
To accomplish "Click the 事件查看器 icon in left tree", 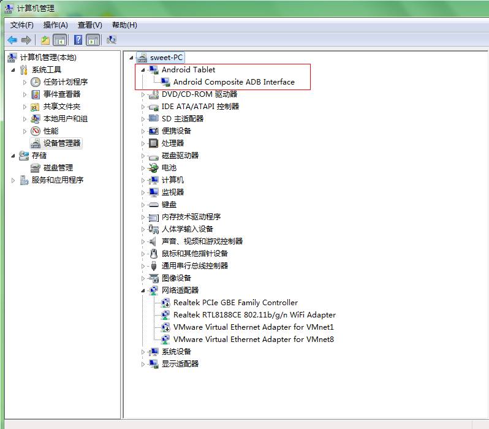I will (x=36, y=94).
